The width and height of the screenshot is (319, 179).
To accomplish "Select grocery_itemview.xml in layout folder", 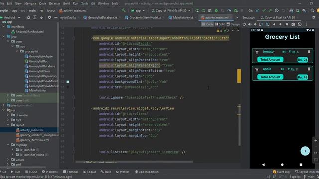I will click(32, 140).
